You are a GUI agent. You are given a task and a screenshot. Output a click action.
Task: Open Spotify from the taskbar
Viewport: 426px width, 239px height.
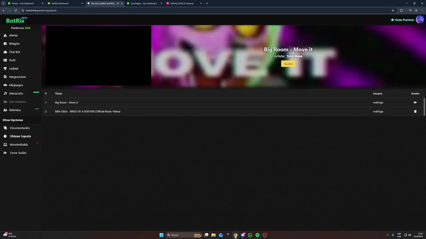(x=257, y=235)
